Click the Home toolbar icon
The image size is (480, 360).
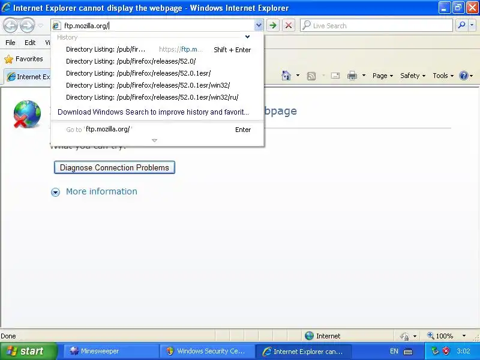(x=286, y=76)
